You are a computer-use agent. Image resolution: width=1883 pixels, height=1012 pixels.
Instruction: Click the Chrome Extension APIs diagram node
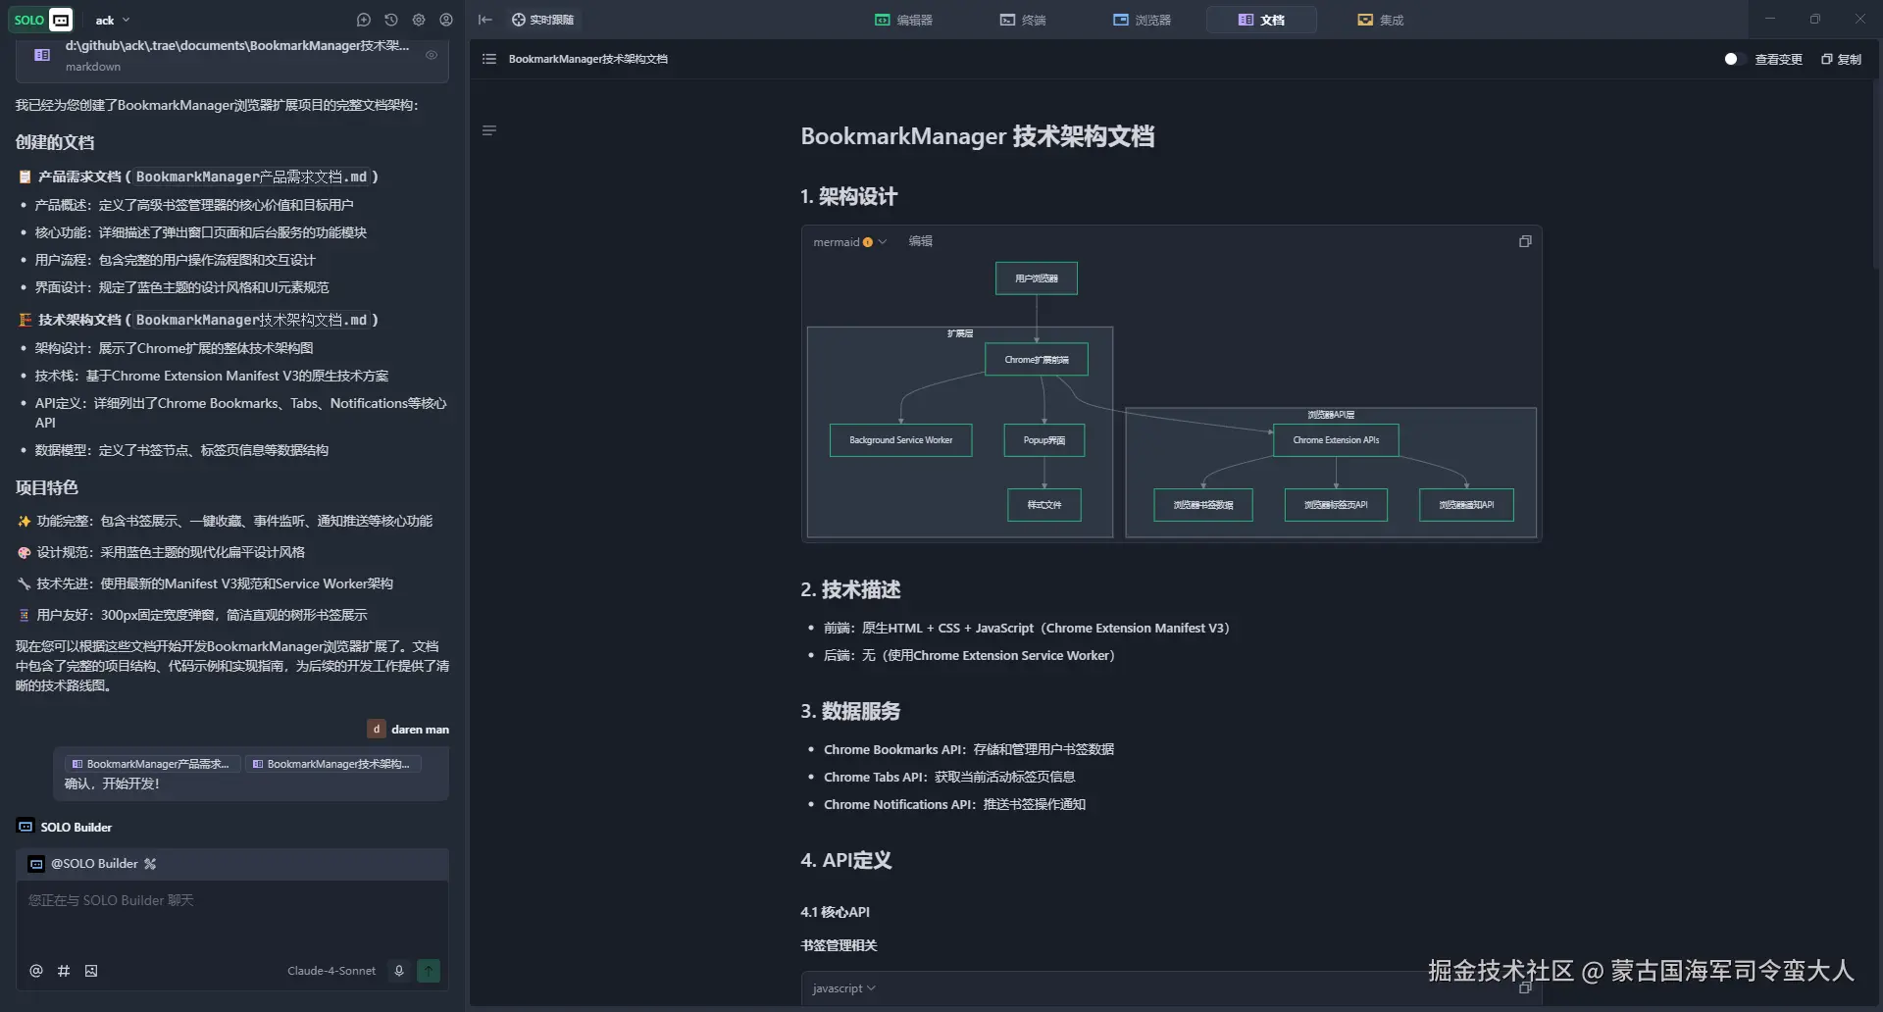click(x=1336, y=440)
